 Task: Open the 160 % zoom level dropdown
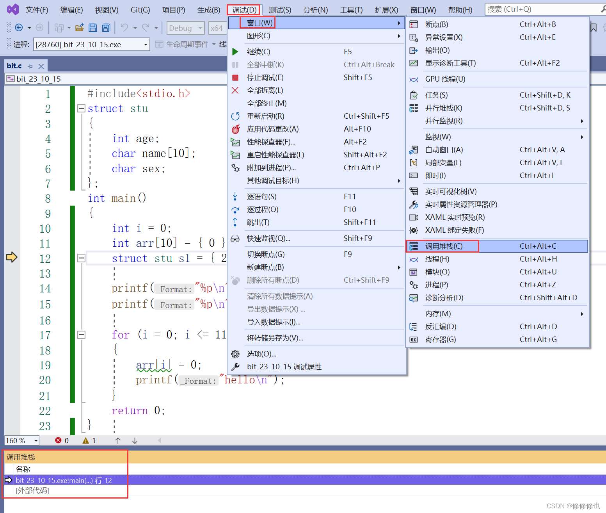[36, 441]
